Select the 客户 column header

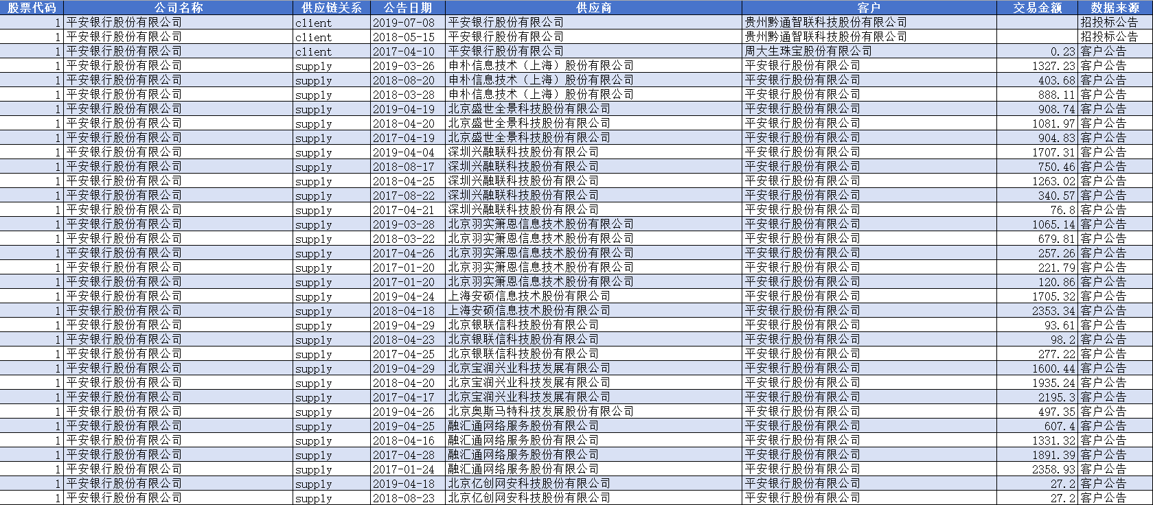click(x=869, y=8)
